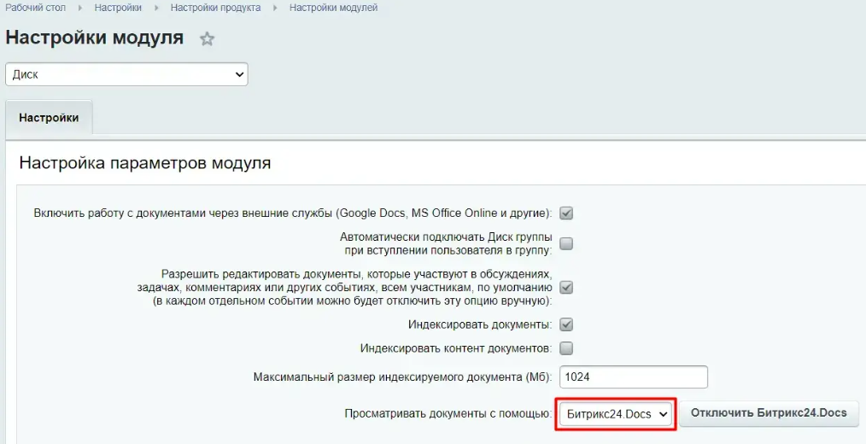Expand the Битрикс24.Docs viewer dropdown
This screenshot has height=444, width=866.
coord(617,414)
